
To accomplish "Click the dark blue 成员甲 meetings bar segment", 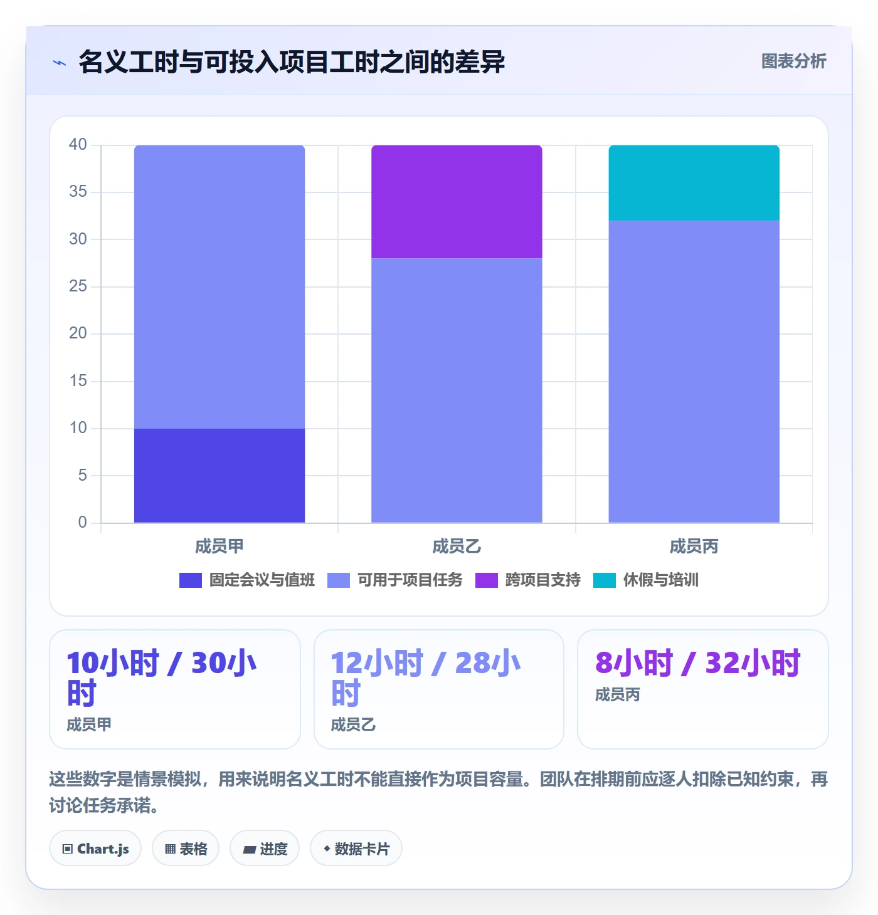I will point(219,476).
